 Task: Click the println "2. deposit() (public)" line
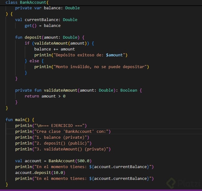53,143
